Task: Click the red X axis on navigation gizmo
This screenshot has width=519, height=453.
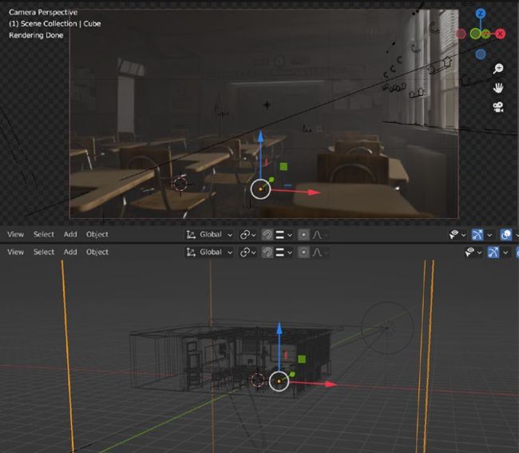Action: [501, 34]
